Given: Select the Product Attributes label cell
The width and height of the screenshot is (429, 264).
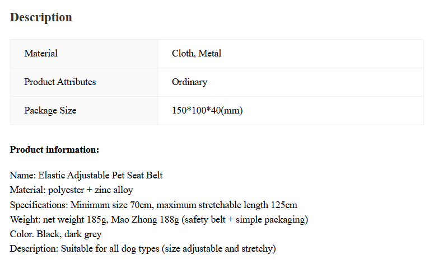Looking at the screenshot, I should pyautogui.click(x=84, y=82).
